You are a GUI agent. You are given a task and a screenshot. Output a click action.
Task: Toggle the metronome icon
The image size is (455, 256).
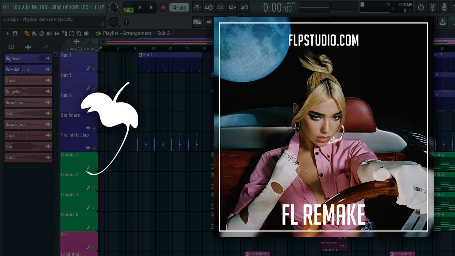(x=197, y=7)
